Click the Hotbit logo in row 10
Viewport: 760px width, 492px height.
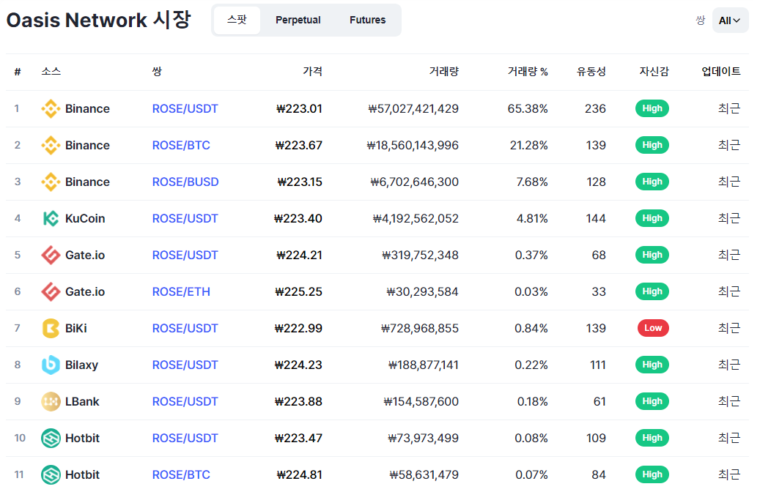point(51,439)
